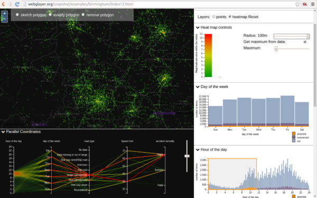
Task: Click the Reset link in Layers
Action: (x=253, y=17)
